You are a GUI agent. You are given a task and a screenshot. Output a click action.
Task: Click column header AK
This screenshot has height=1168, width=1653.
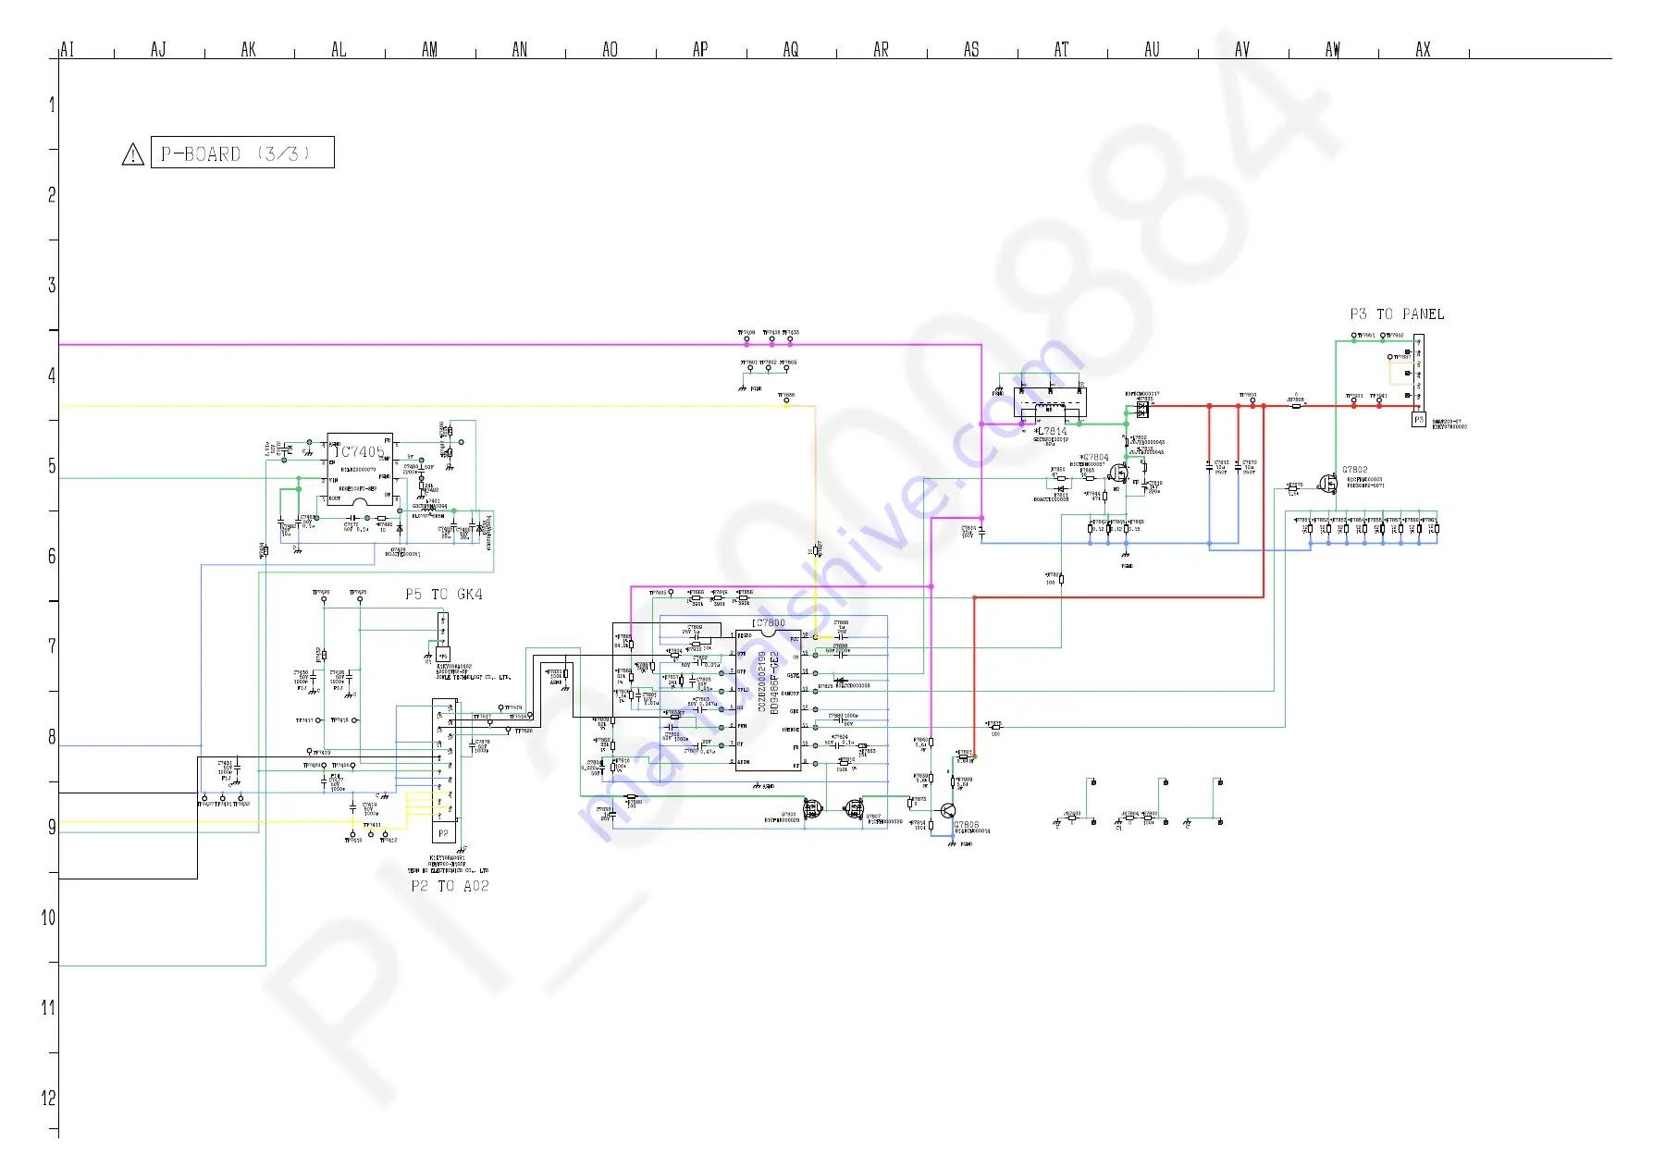(x=248, y=49)
